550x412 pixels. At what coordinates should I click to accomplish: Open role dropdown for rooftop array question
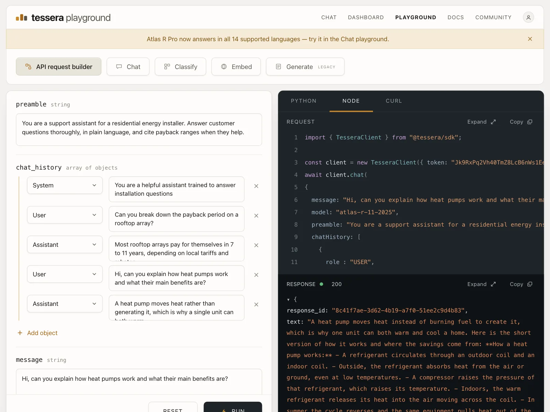pos(65,215)
